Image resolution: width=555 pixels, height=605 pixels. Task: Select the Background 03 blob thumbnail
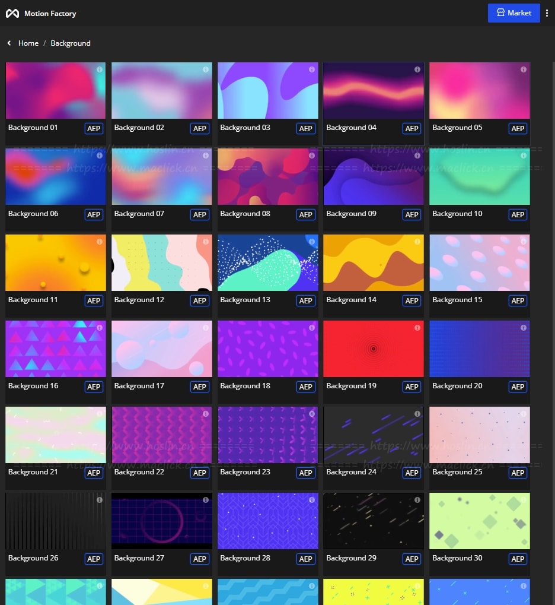[268, 91]
